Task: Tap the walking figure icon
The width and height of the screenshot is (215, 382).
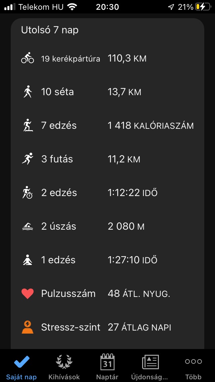Action: click(28, 92)
